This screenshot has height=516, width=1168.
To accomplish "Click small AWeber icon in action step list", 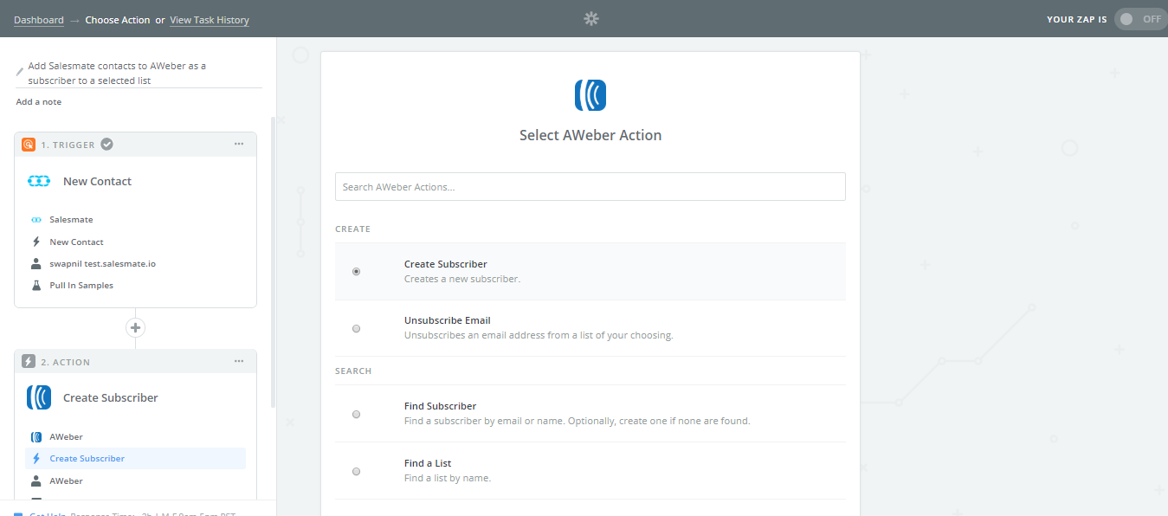I will [x=36, y=437].
